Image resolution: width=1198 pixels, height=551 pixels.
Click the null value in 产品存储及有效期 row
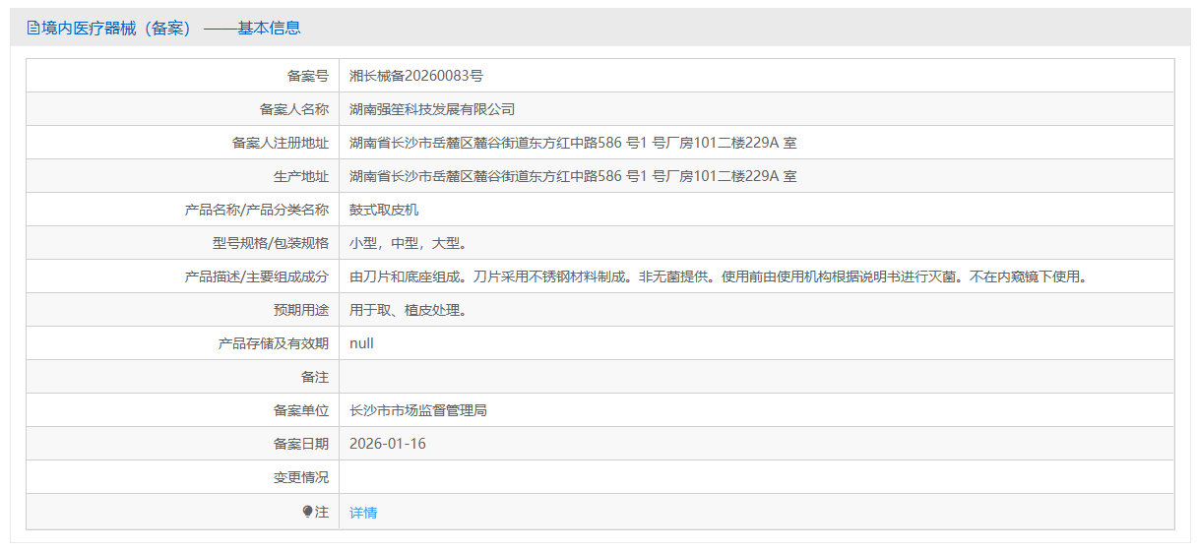[361, 343]
